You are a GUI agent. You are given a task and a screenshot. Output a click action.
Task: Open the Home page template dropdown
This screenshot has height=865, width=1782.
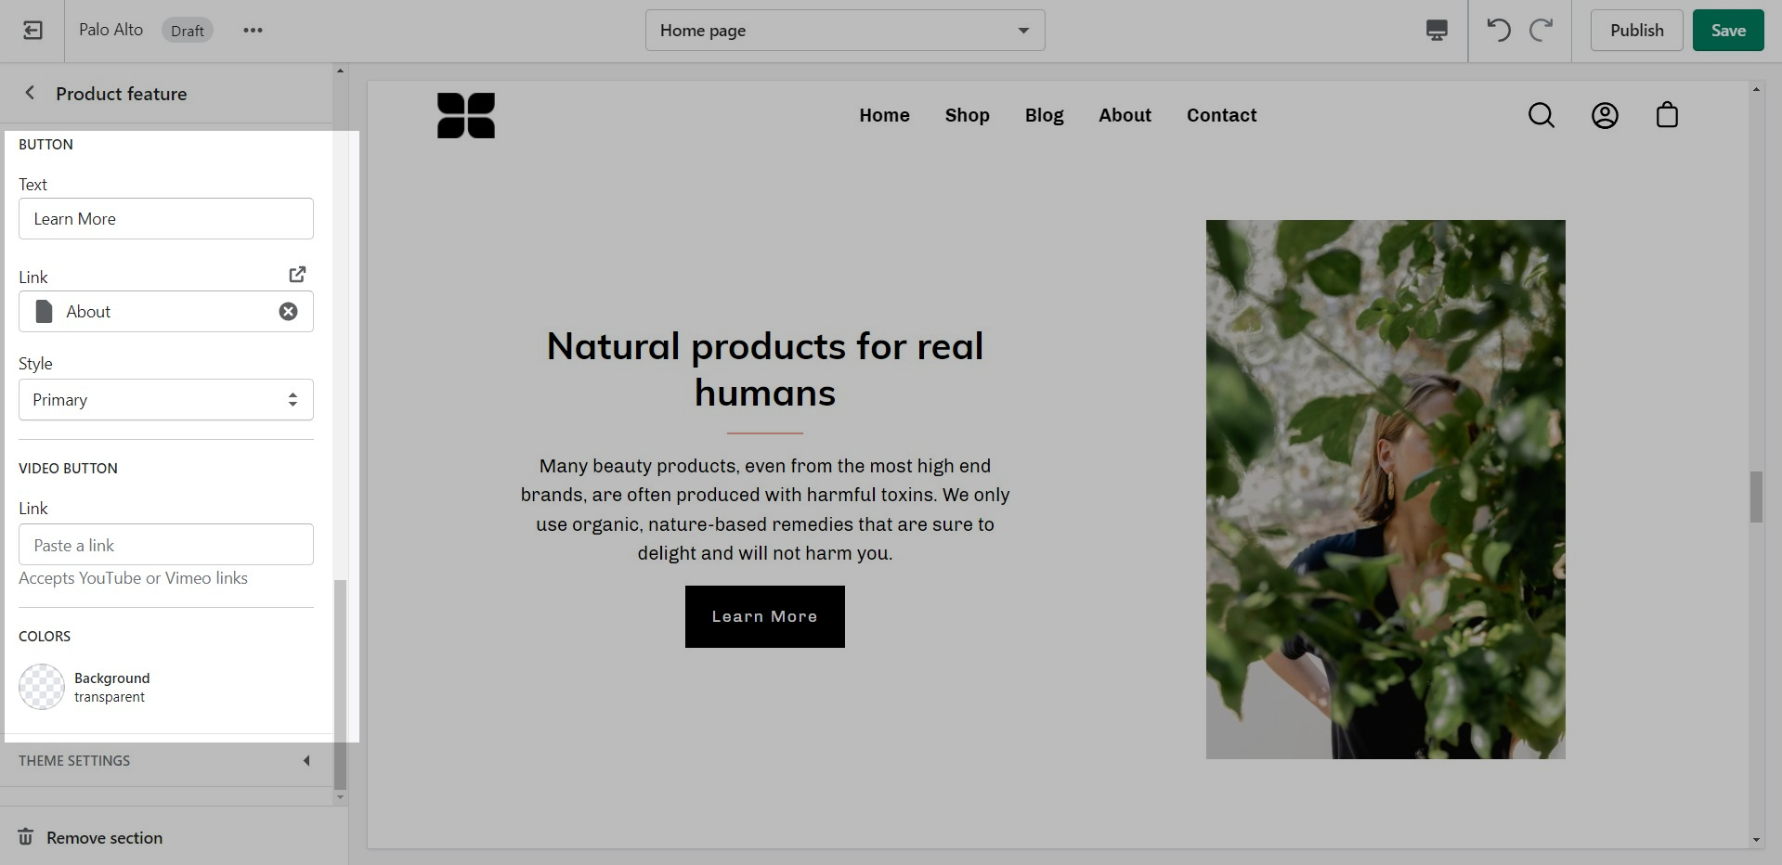[x=845, y=31]
